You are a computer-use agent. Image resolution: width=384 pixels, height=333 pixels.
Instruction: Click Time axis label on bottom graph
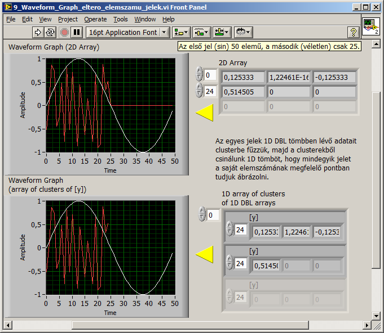tap(110, 313)
